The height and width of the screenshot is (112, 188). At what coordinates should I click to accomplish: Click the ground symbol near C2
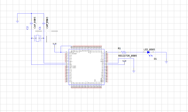(x=18, y=22)
